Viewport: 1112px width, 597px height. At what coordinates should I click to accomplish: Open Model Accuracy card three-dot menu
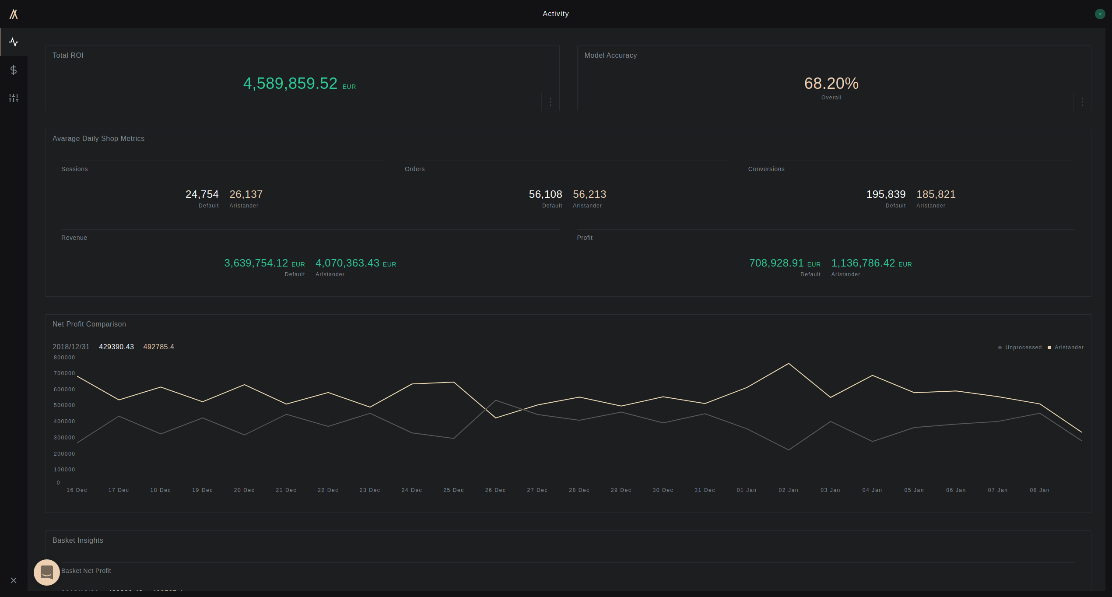coord(1082,102)
